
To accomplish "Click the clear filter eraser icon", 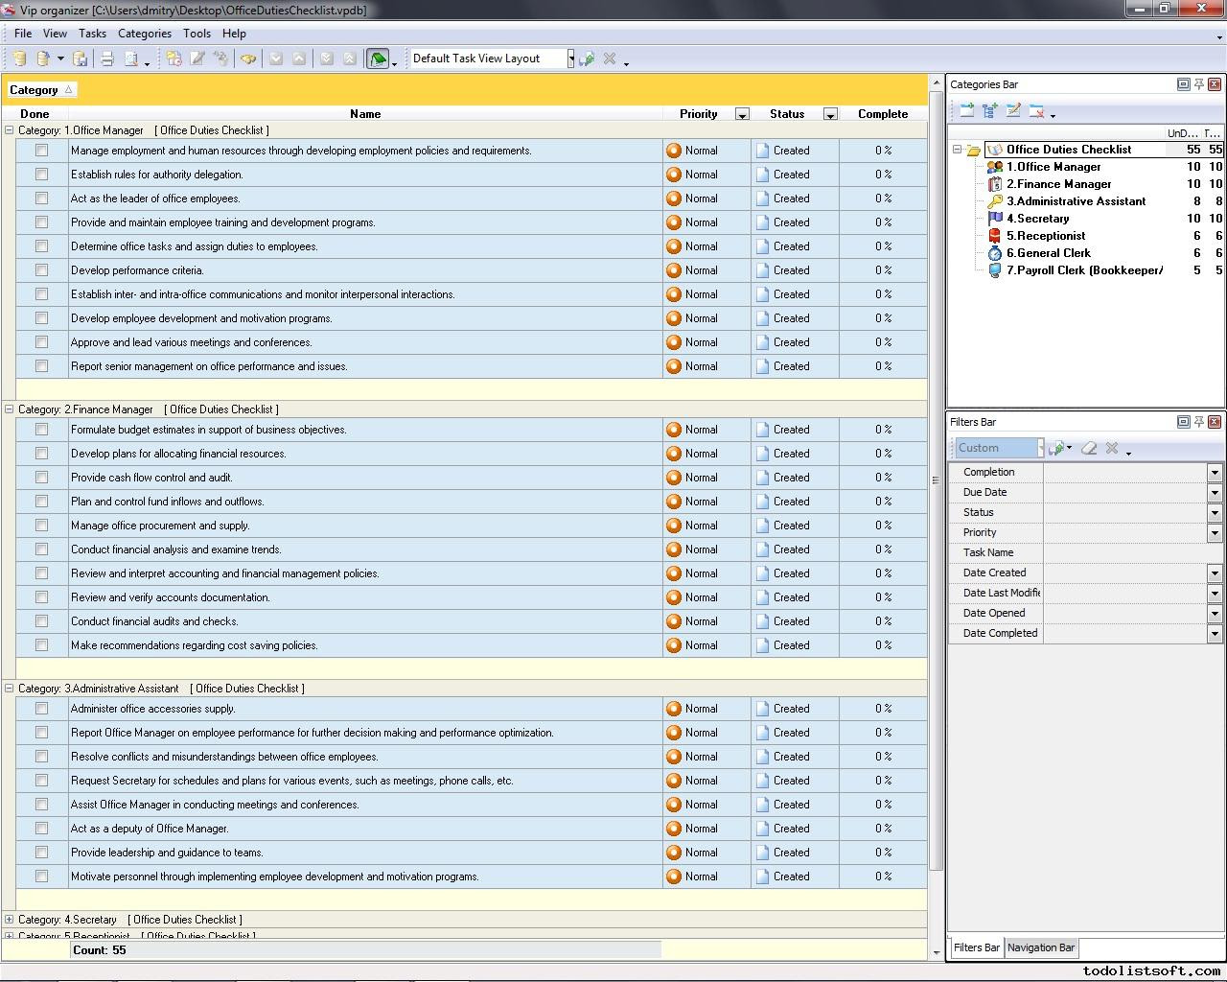I will tap(1089, 448).
